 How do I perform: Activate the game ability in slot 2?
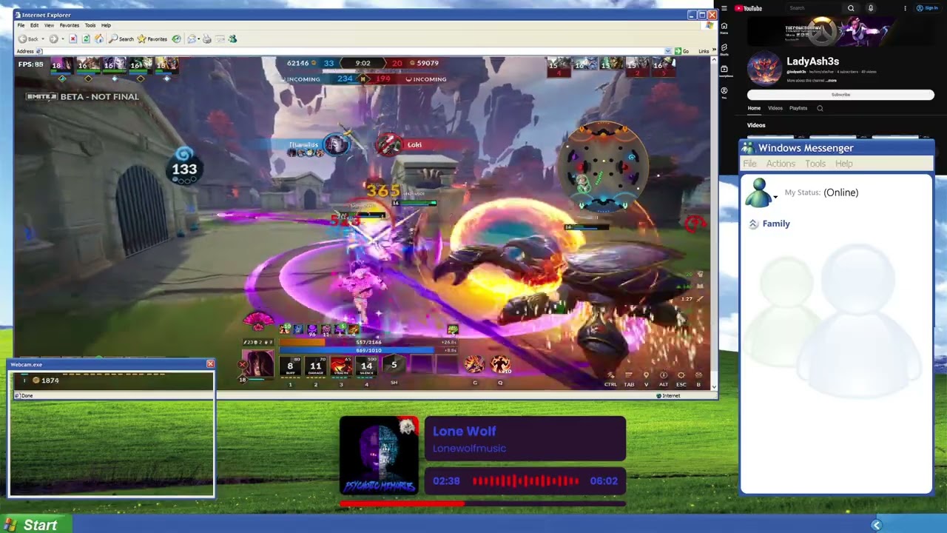[315, 365]
